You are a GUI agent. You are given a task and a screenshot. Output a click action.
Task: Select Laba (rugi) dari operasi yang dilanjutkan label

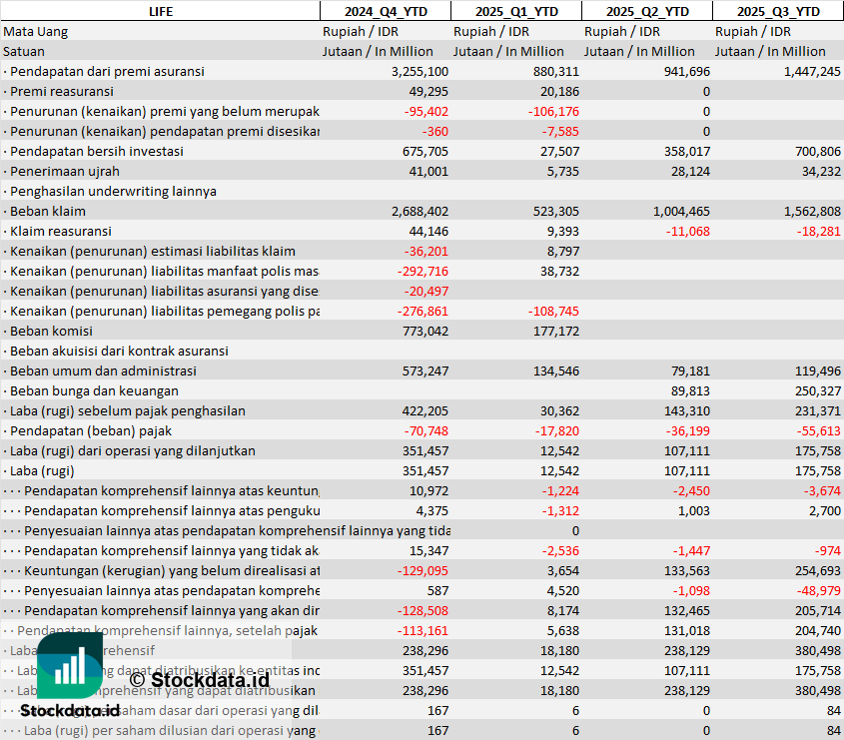pyautogui.click(x=133, y=451)
